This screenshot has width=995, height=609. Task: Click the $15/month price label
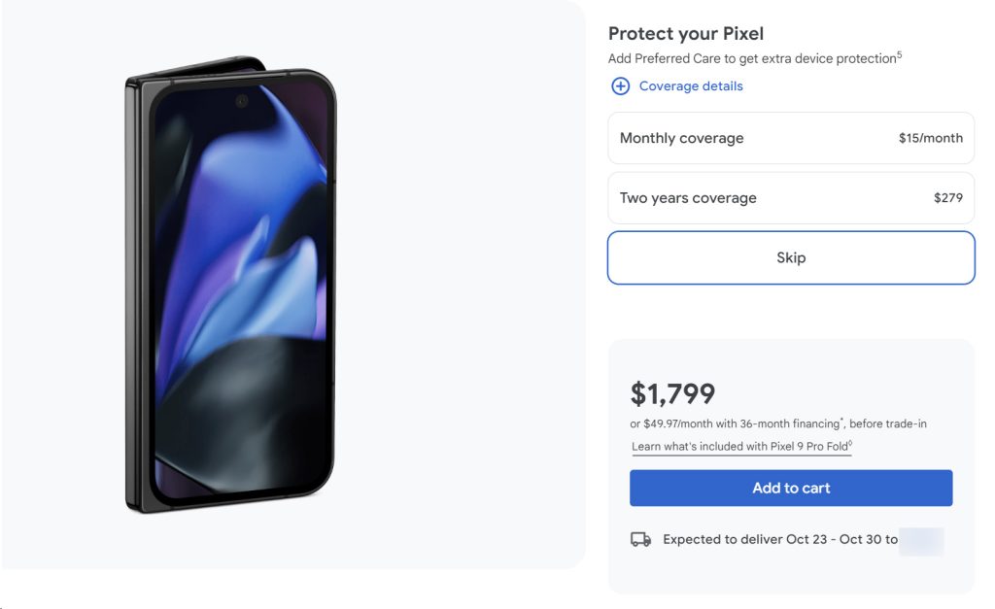click(x=930, y=138)
